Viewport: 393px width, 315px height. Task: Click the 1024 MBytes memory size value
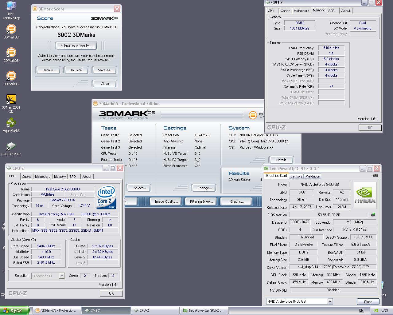point(300,28)
